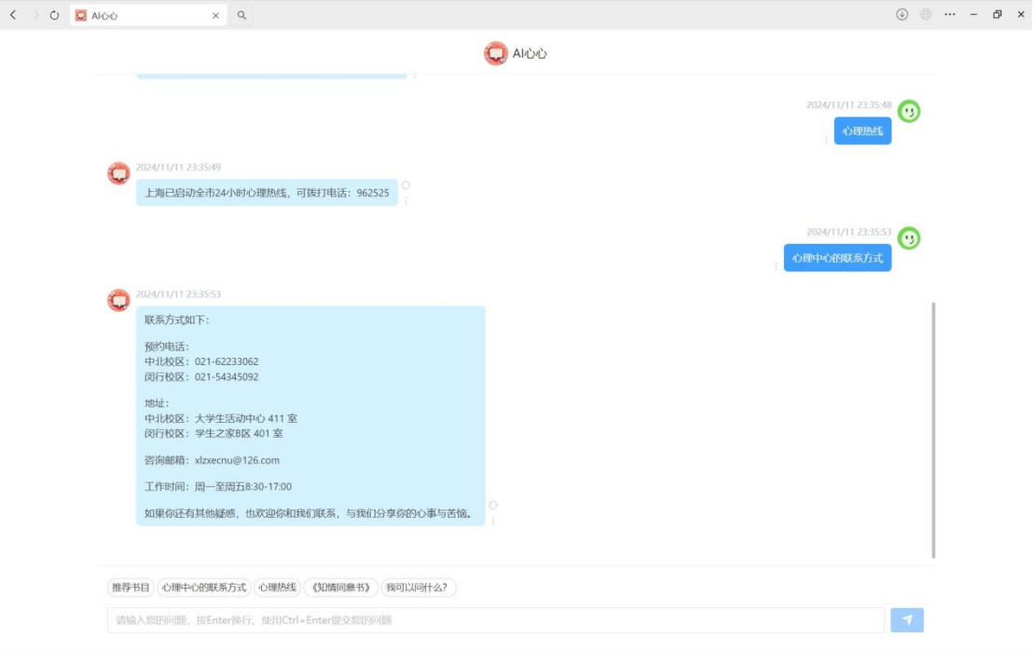Toggle the circle marker beside the 962525 reply
This screenshot has width=1033, height=652.
coord(406,185)
